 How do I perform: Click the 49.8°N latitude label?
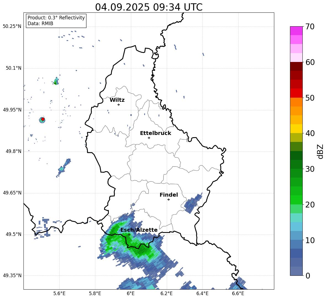(x=14, y=151)
